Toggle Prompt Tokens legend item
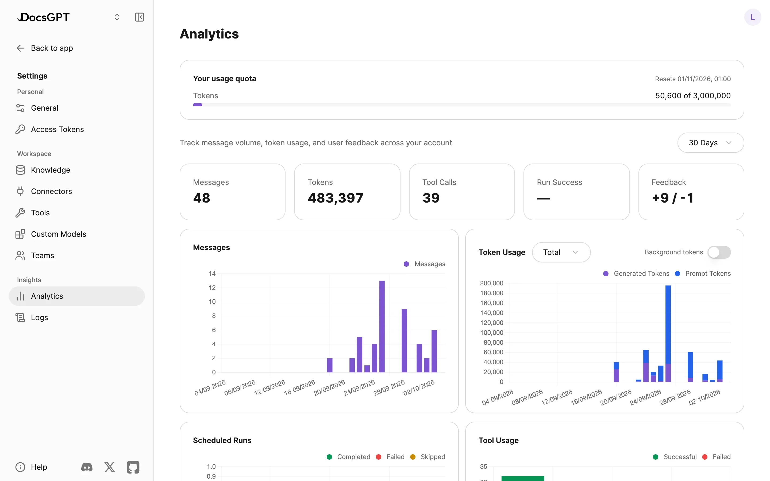770x481 pixels. (x=703, y=273)
